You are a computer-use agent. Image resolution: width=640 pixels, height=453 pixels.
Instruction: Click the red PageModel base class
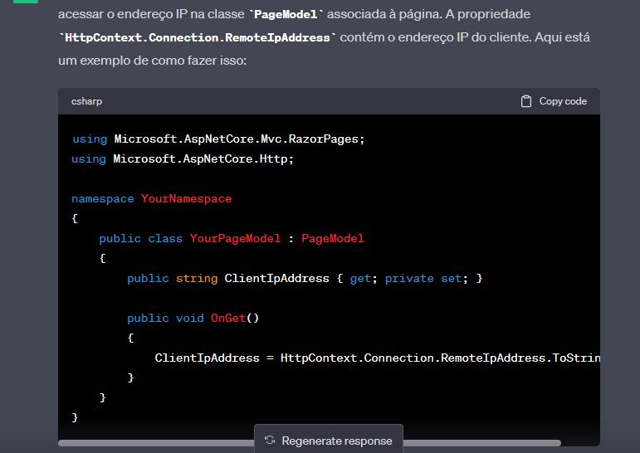tap(332, 238)
